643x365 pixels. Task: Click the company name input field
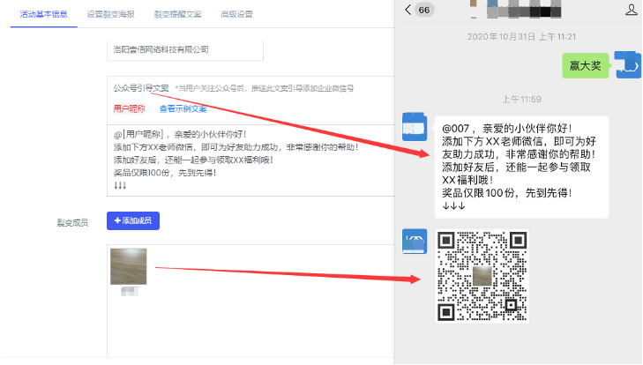[247, 49]
